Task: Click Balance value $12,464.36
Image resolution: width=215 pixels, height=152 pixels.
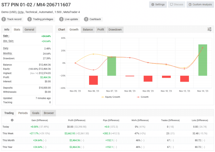Action: [45, 65]
